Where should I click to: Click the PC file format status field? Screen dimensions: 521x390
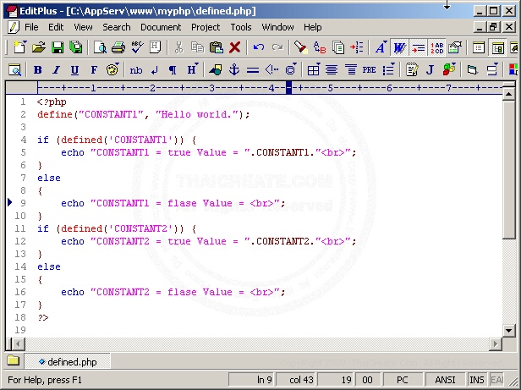(403, 381)
